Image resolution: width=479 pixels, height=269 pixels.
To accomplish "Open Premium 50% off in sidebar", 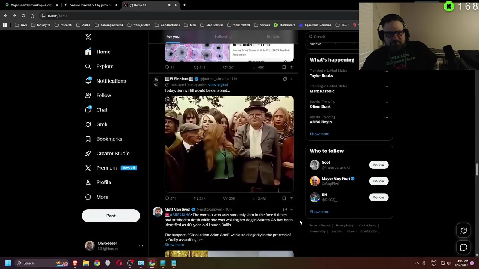I will 111,168.
